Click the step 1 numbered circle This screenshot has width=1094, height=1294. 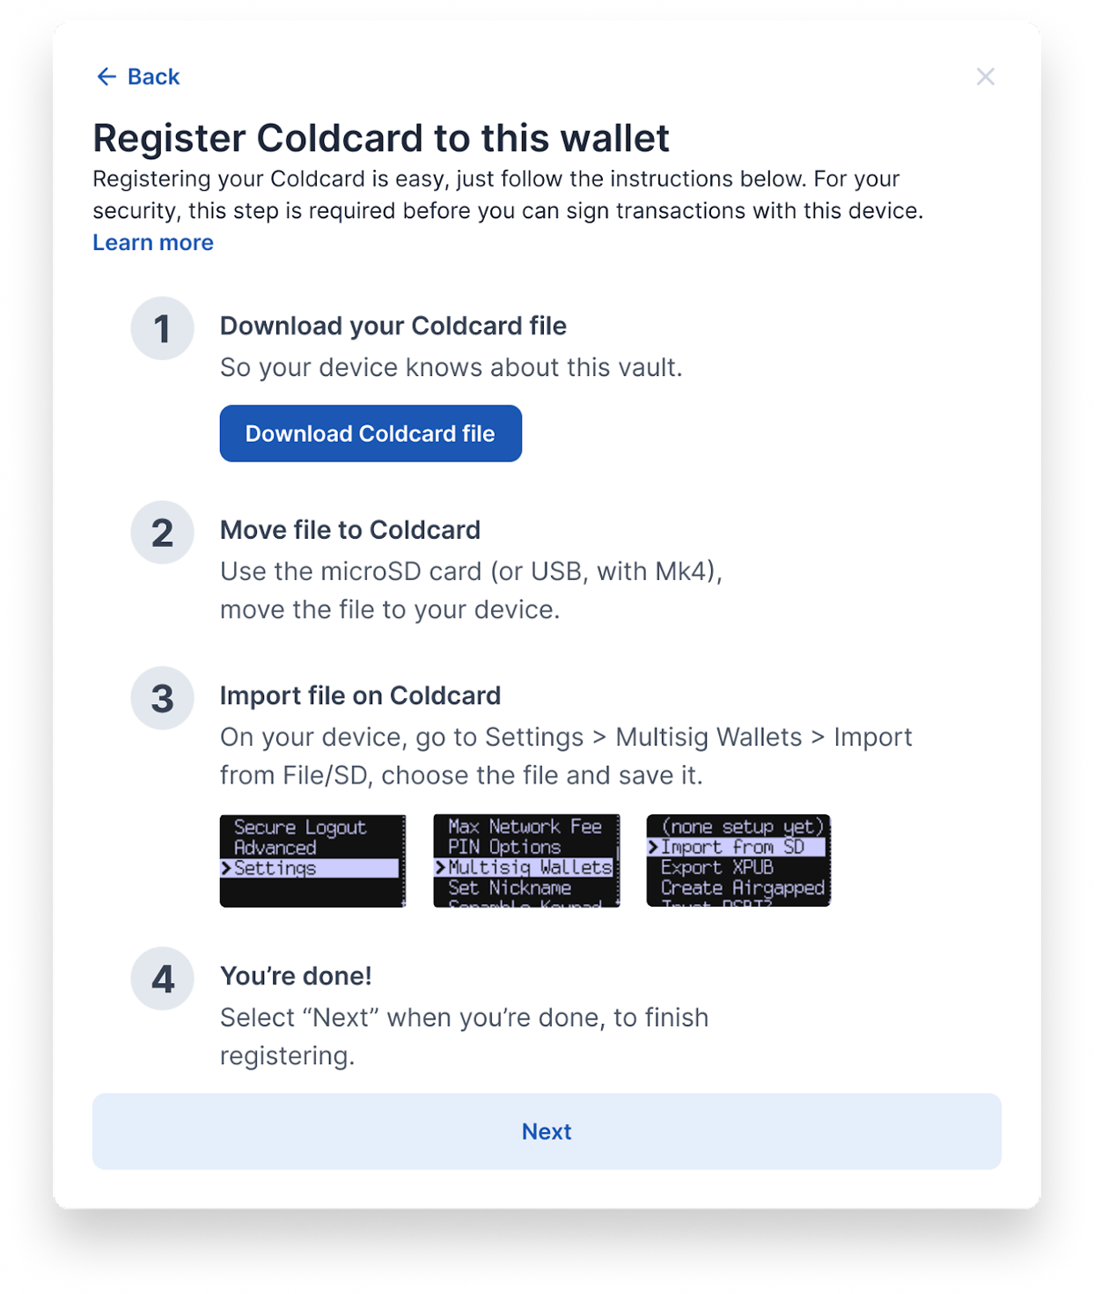tap(163, 327)
